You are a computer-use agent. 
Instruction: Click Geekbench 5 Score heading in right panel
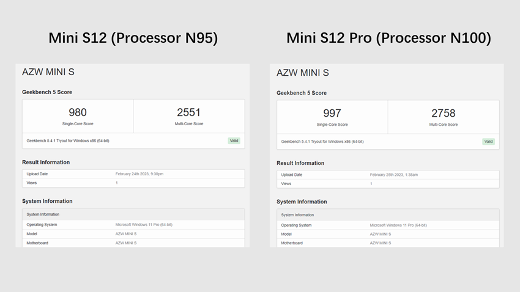click(x=302, y=93)
